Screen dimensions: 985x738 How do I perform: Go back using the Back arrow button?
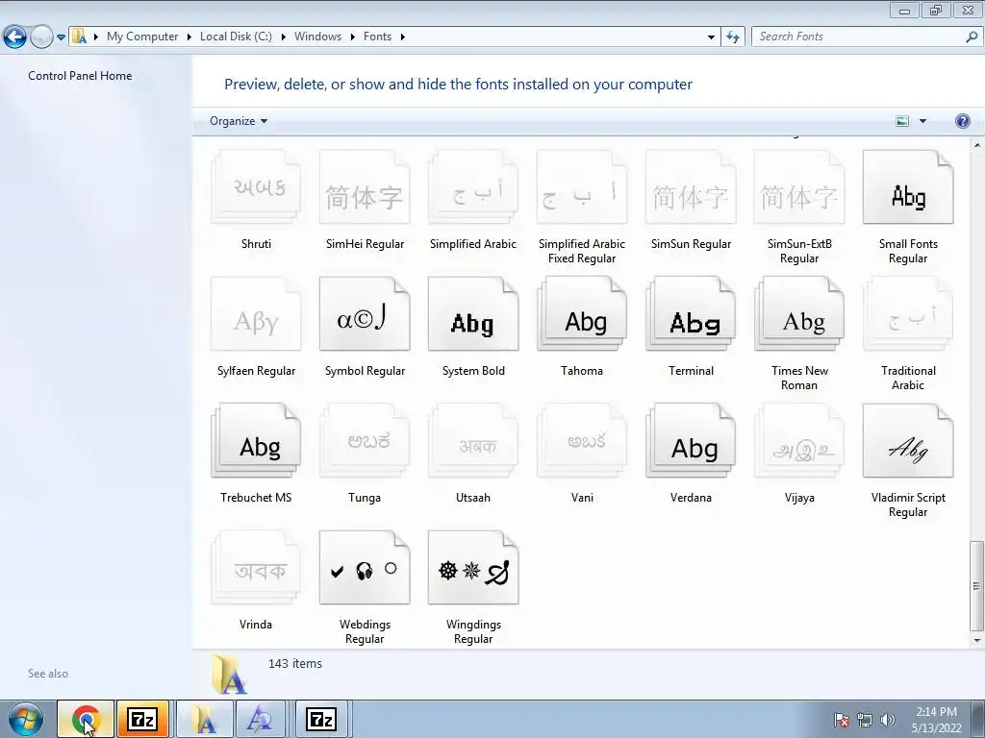point(15,37)
